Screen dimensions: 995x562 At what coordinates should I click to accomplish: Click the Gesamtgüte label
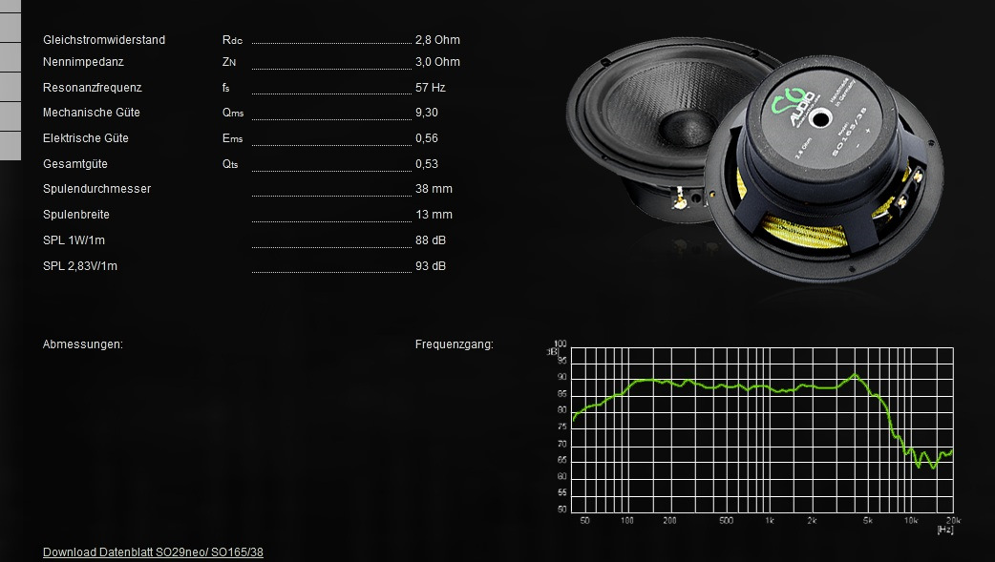[x=75, y=164]
